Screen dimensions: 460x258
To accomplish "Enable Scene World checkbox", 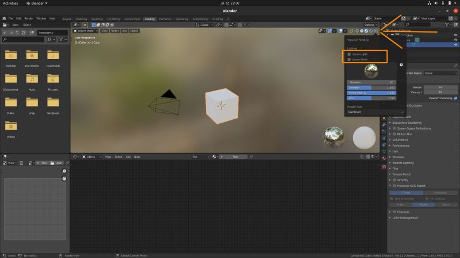I will (x=349, y=60).
